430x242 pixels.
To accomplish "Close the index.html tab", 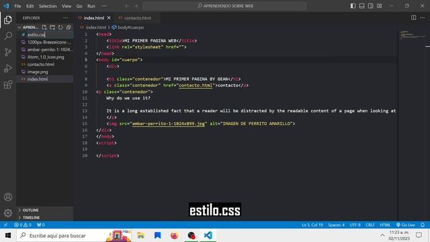I will click(109, 18).
